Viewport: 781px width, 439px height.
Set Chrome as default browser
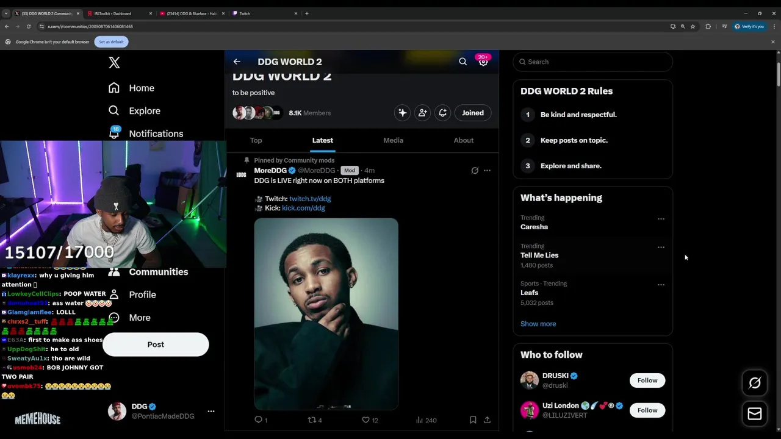pyautogui.click(x=111, y=41)
